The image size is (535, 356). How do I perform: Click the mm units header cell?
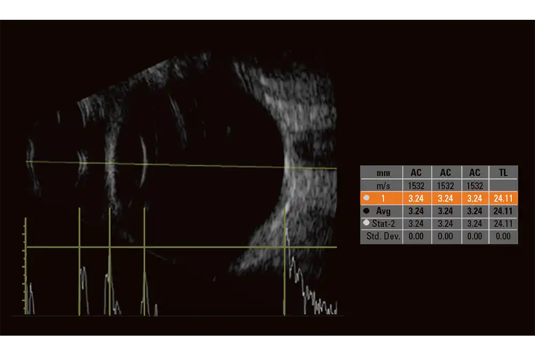pyautogui.click(x=381, y=173)
